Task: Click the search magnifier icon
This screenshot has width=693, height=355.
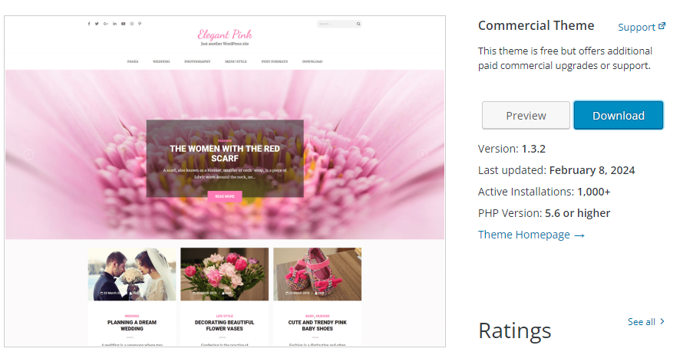Action: 358,25
